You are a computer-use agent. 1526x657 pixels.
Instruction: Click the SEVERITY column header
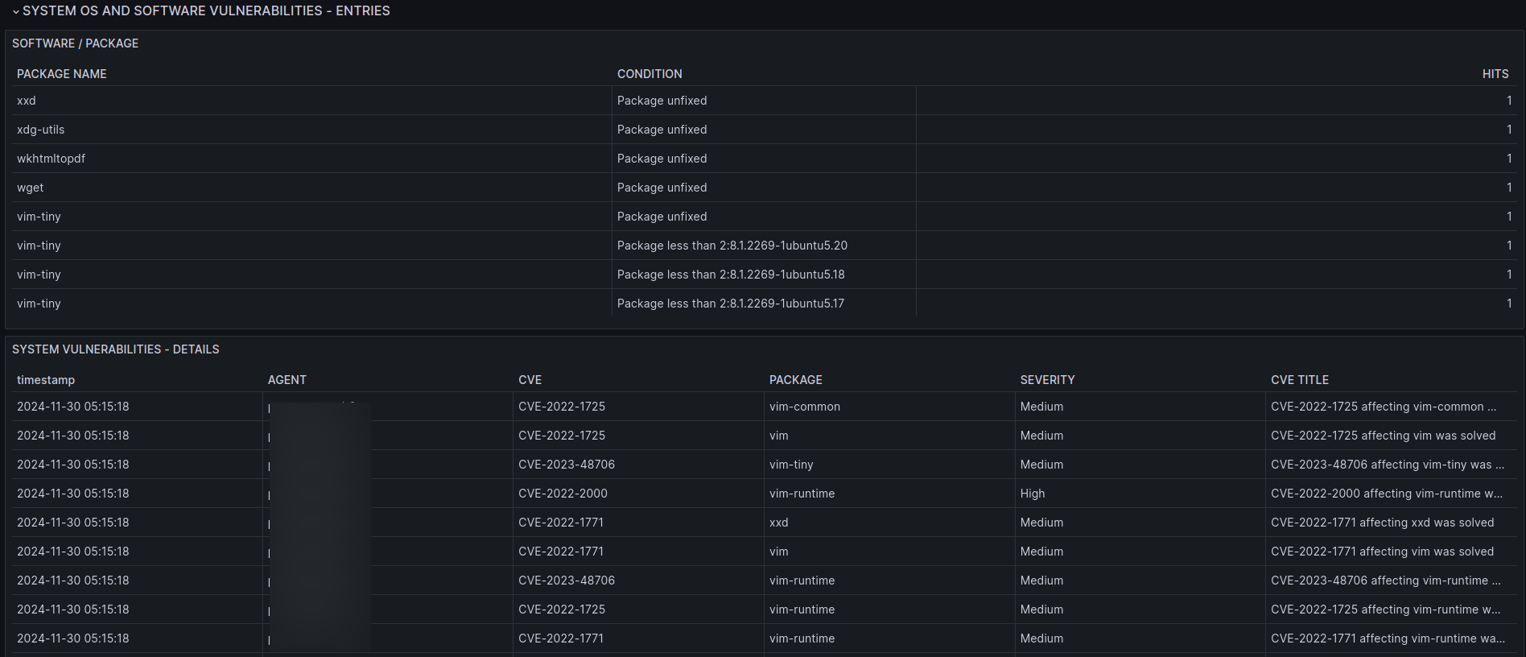click(1047, 380)
